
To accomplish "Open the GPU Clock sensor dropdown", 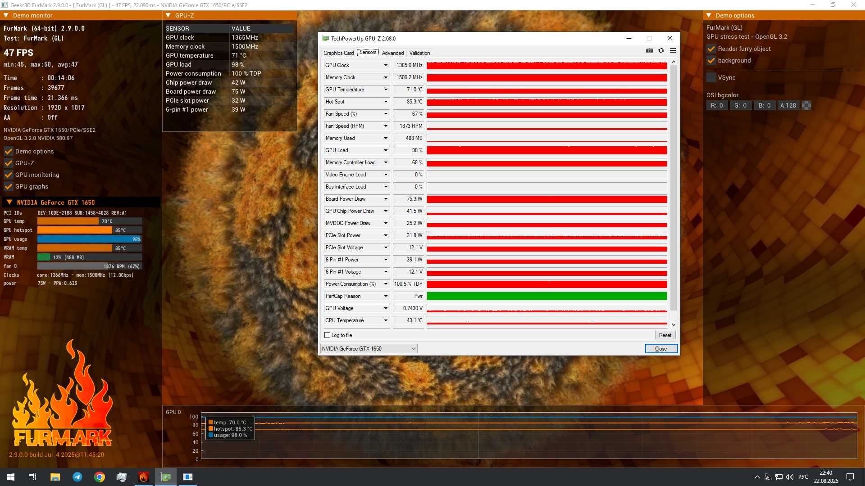I will pos(386,65).
